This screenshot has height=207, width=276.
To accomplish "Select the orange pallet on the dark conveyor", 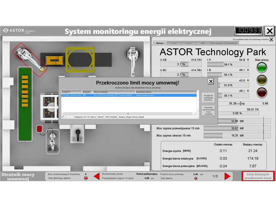I will click(x=55, y=60).
